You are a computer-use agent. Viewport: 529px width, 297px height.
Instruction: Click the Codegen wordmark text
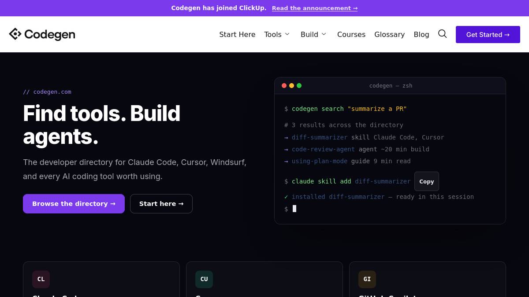point(50,34)
